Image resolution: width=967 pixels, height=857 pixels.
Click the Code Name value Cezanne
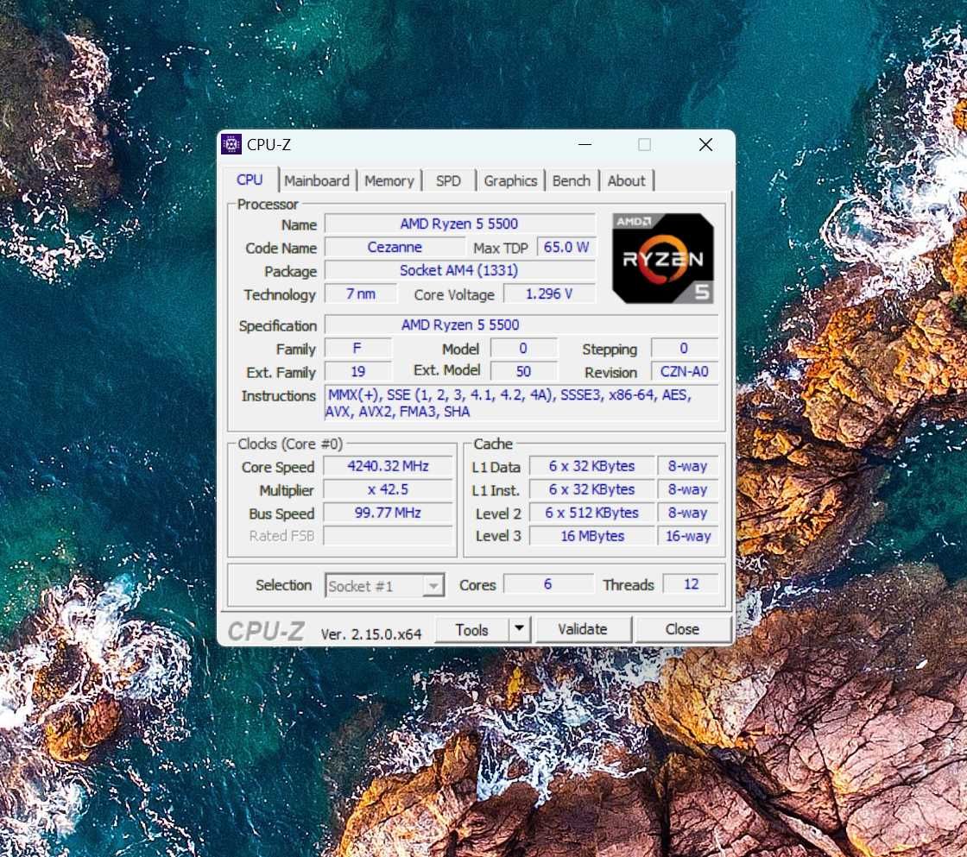click(395, 247)
